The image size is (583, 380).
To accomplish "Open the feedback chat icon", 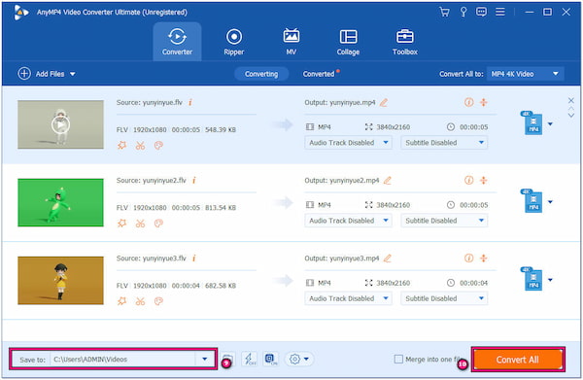I will (482, 12).
